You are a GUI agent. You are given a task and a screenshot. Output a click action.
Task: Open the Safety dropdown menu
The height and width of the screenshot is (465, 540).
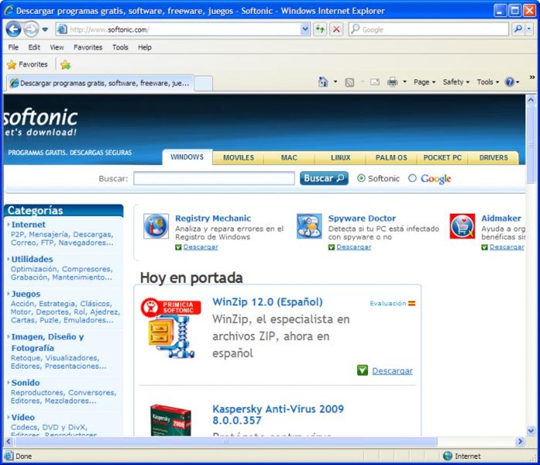(x=456, y=82)
